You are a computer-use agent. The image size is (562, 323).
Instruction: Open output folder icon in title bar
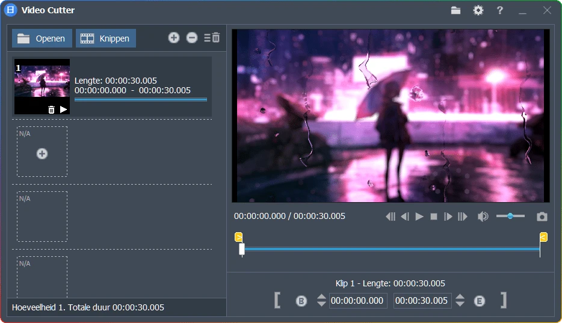point(455,10)
